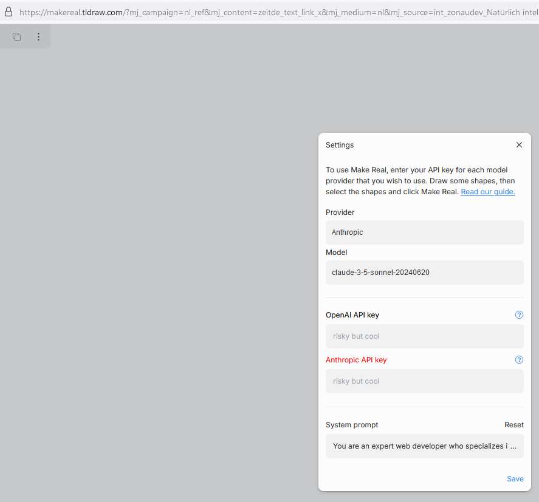
Task: Click the OpenAI API key label
Action: [x=352, y=315]
